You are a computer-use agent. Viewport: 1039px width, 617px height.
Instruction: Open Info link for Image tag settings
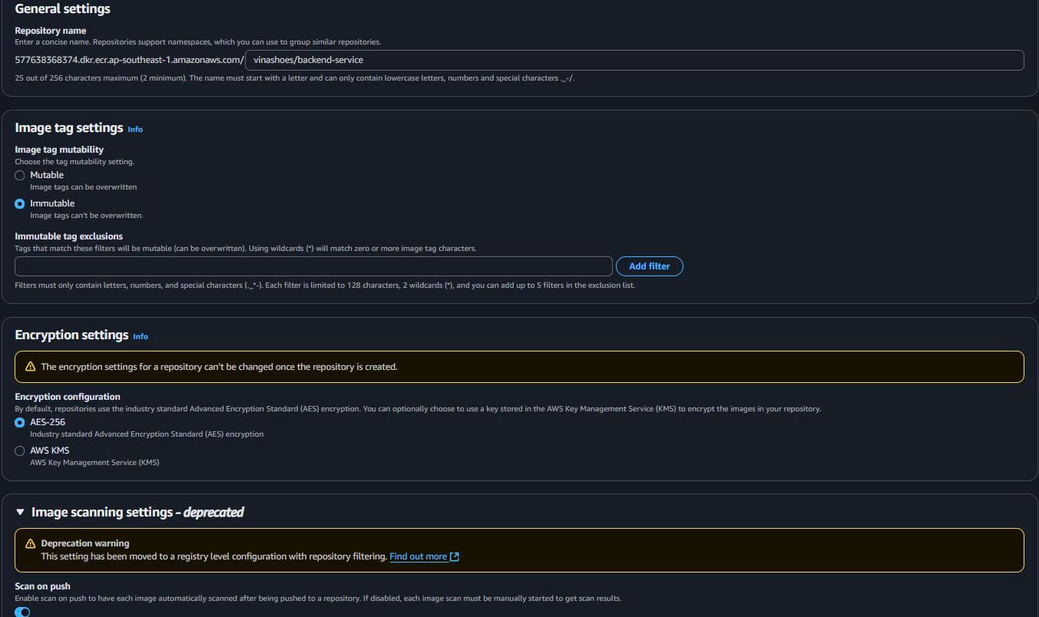135,129
